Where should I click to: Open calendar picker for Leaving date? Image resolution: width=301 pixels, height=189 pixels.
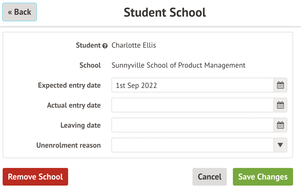280,125
